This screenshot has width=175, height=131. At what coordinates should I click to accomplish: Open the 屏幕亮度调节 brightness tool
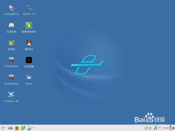point(29,25)
